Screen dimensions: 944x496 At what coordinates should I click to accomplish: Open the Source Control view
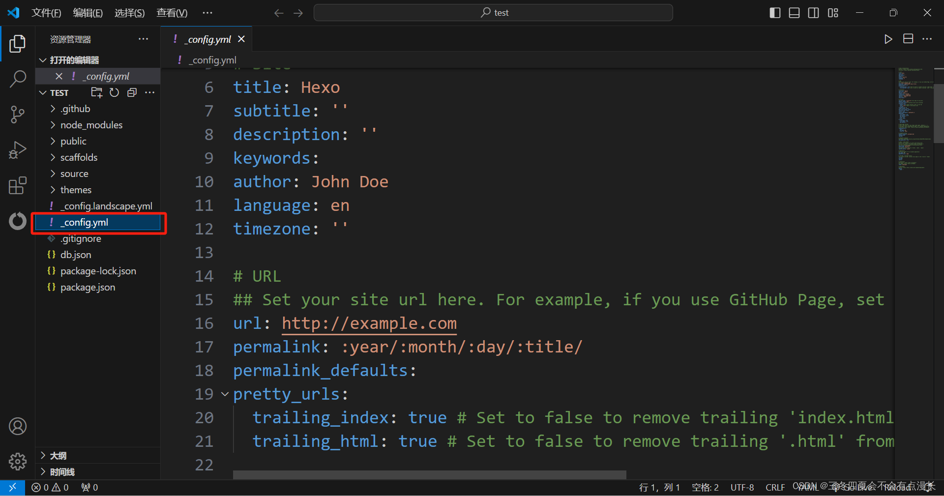tap(17, 115)
